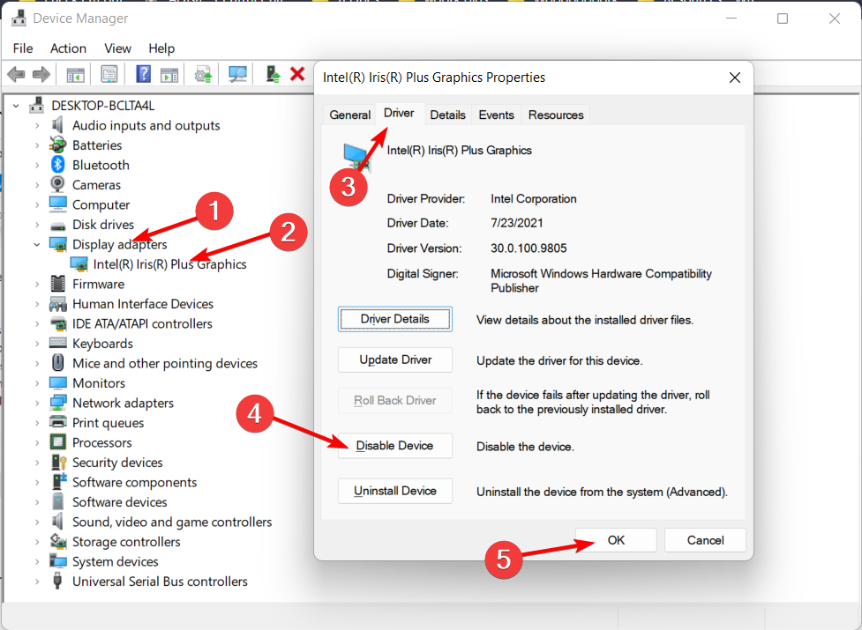The width and height of the screenshot is (862, 630).
Task: Expand the Monitors chevron
Action: tap(37, 383)
